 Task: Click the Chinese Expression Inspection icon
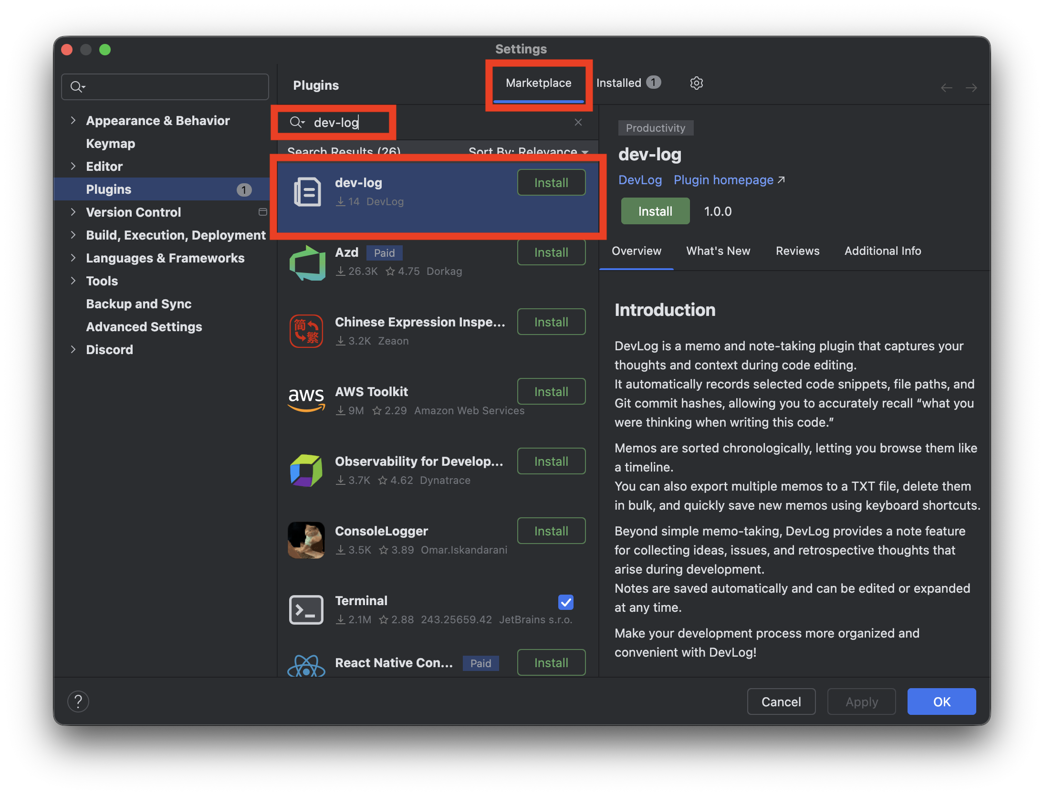pos(306,331)
